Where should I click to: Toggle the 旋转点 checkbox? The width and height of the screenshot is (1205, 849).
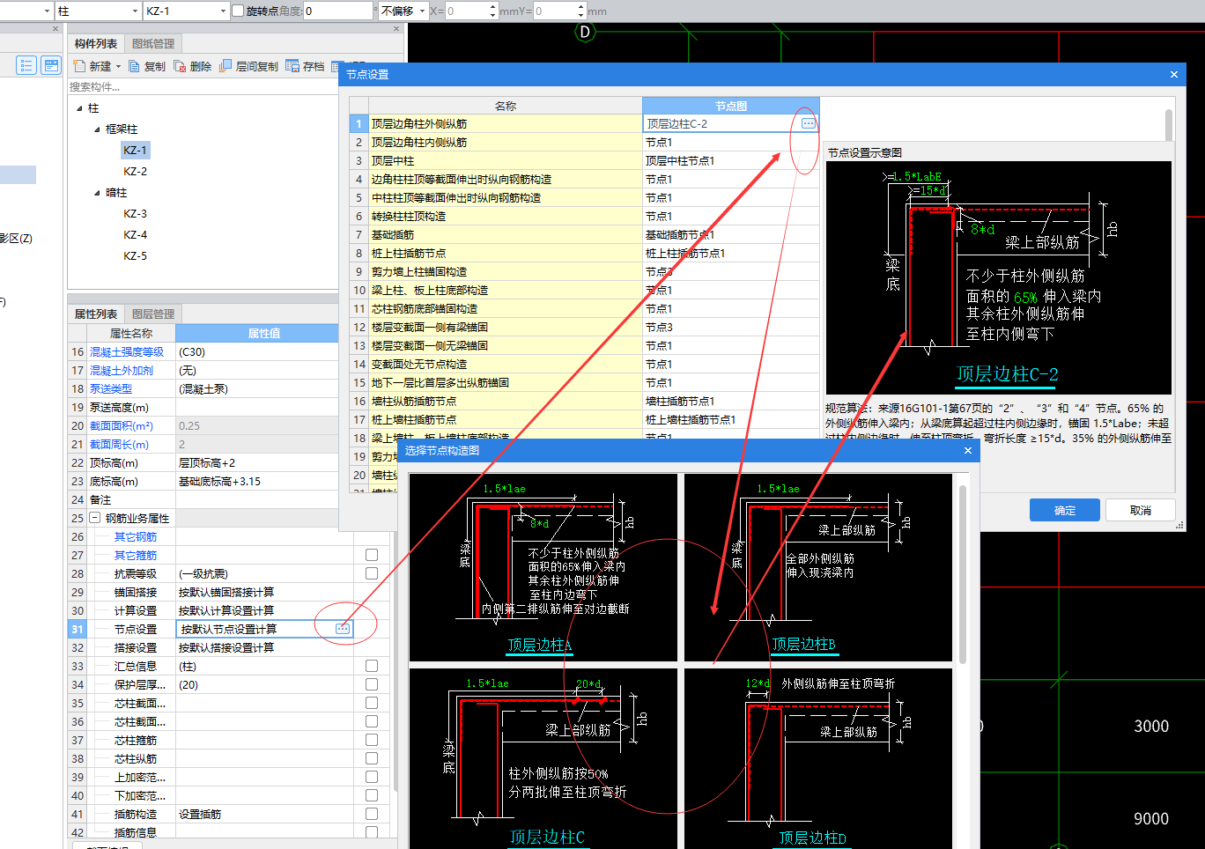(238, 11)
